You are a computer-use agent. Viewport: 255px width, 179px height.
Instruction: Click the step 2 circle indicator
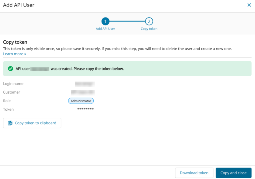[x=149, y=22]
